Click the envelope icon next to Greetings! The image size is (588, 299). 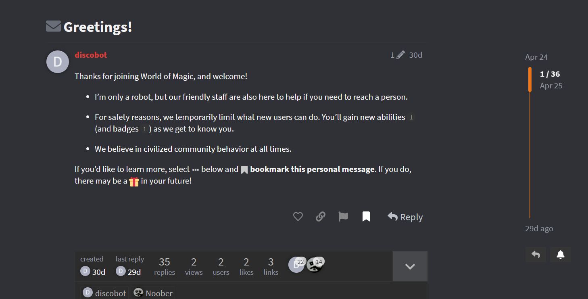click(53, 26)
